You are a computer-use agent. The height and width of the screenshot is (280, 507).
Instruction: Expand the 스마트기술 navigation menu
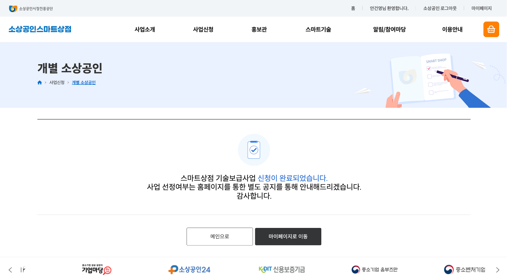(x=318, y=30)
